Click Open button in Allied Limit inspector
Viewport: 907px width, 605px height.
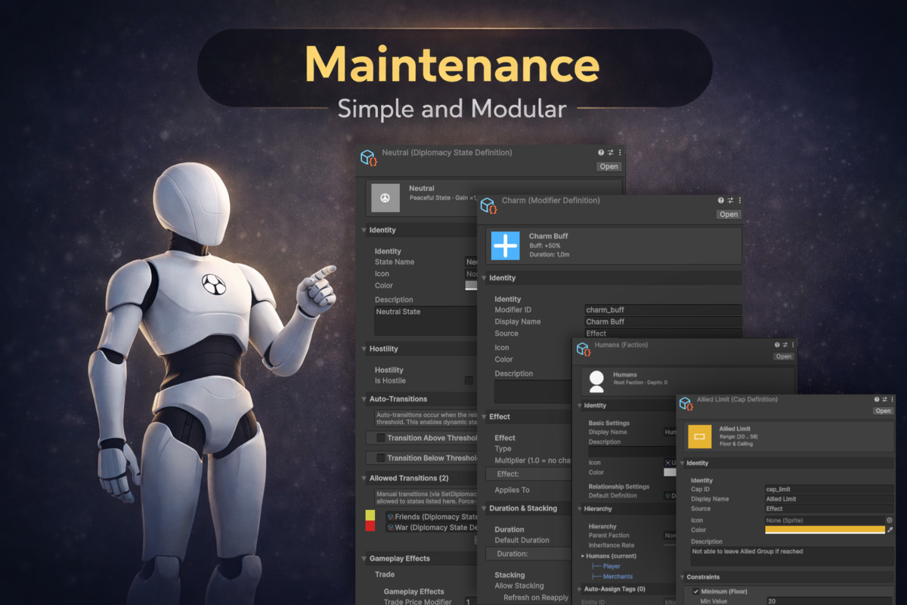[x=883, y=411]
